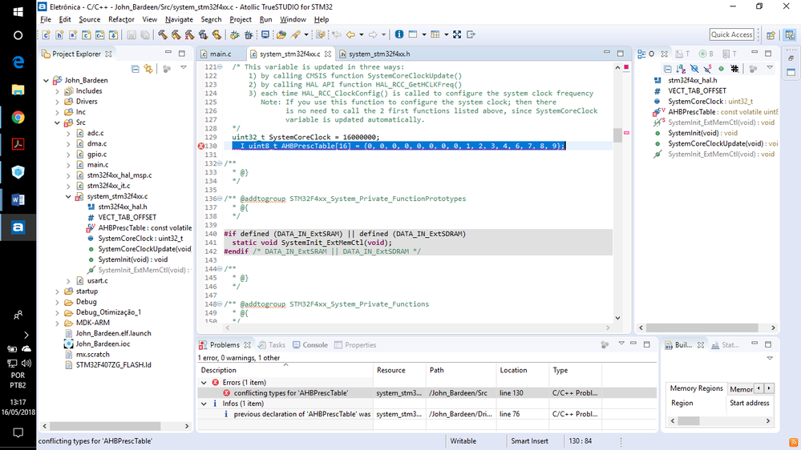Screen dimensions: 801x450
Task: Toggle Link with Editor in Project Explorer
Action: point(148,68)
